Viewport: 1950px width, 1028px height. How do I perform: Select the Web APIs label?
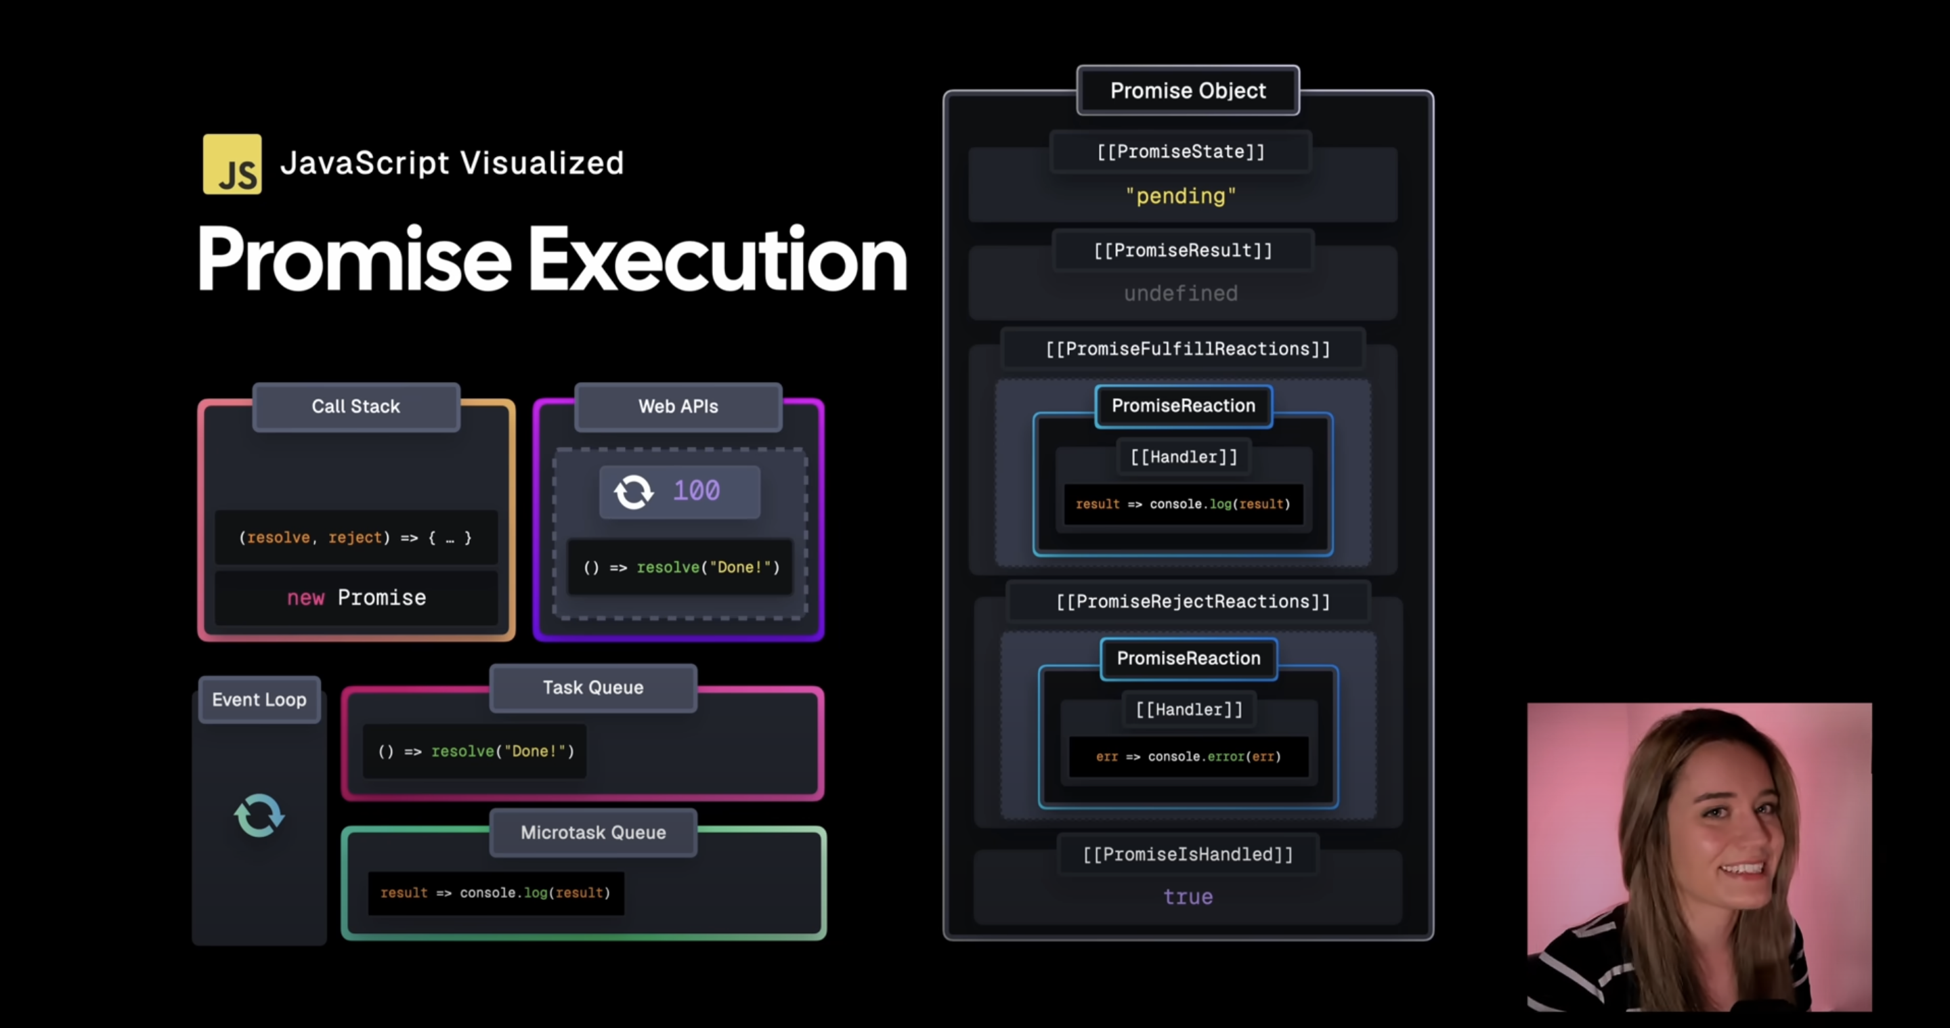[x=678, y=406]
